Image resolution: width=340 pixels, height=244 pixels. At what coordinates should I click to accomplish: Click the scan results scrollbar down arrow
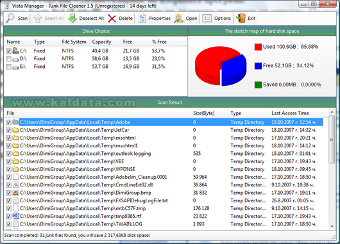[x=332, y=227]
